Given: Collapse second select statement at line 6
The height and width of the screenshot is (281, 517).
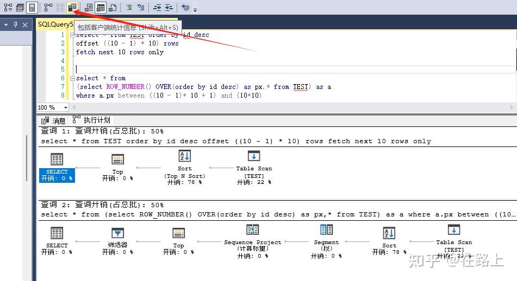Looking at the screenshot, I should pyautogui.click(x=72, y=78).
